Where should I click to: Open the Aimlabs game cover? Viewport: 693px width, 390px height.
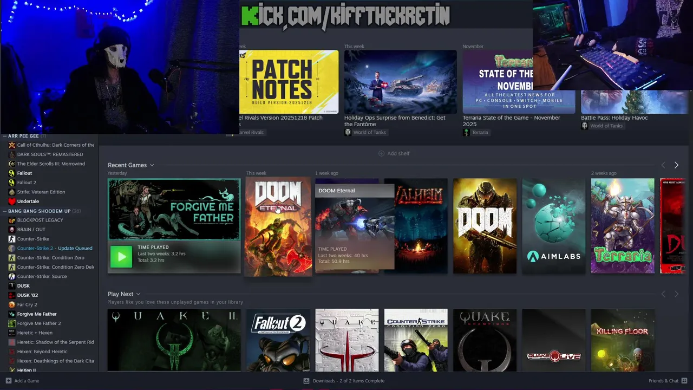point(554,226)
